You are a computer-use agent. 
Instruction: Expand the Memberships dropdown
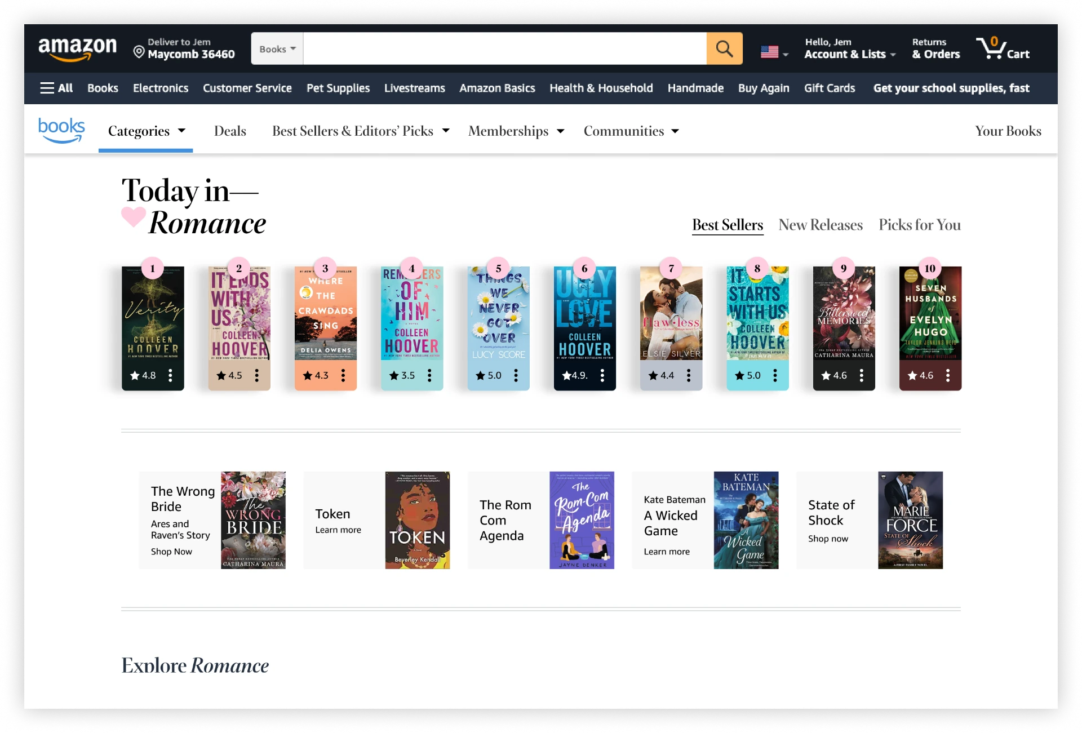(516, 131)
